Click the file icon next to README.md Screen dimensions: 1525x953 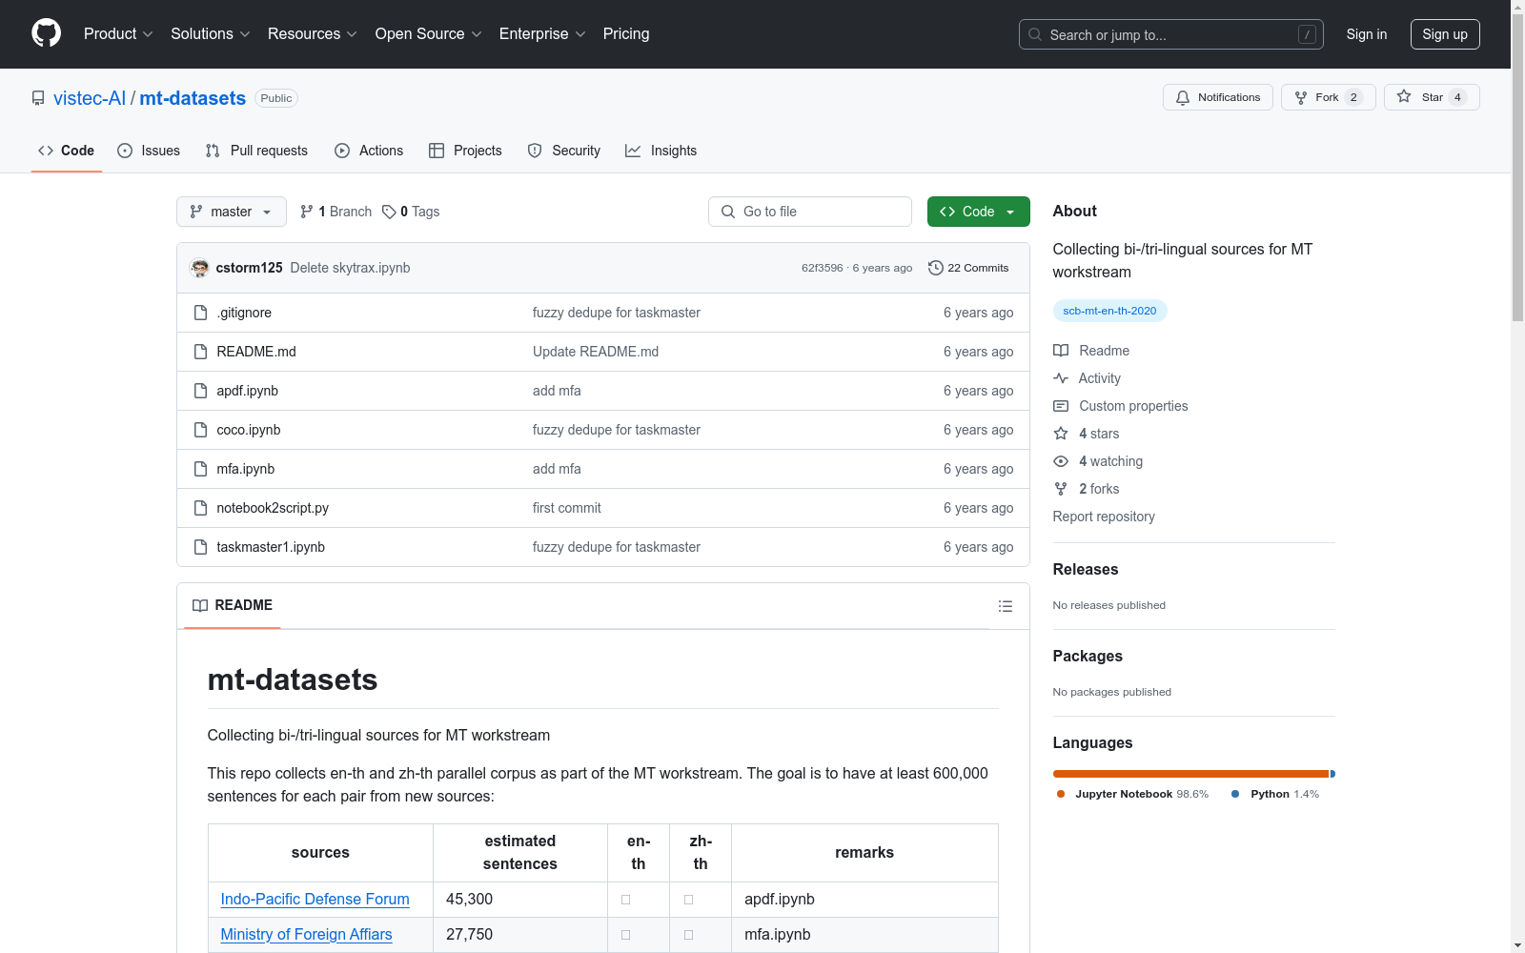click(x=200, y=352)
